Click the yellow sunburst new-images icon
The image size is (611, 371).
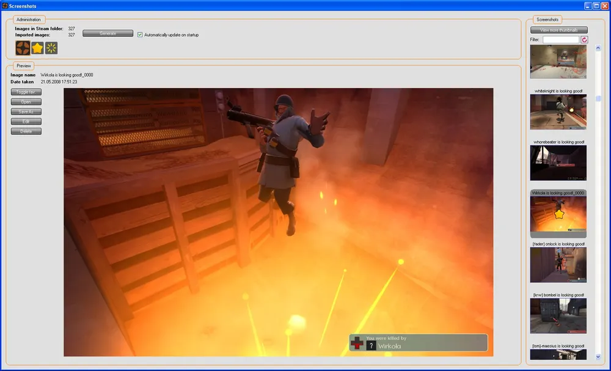click(x=51, y=48)
